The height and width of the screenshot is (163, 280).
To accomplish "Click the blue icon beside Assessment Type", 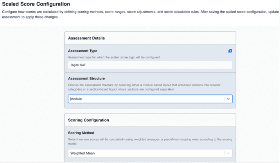I will pyautogui.click(x=230, y=51).
